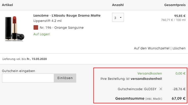Click the 0,00 € shipping amount
The width and height of the screenshot is (188, 105).
[x=180, y=74]
